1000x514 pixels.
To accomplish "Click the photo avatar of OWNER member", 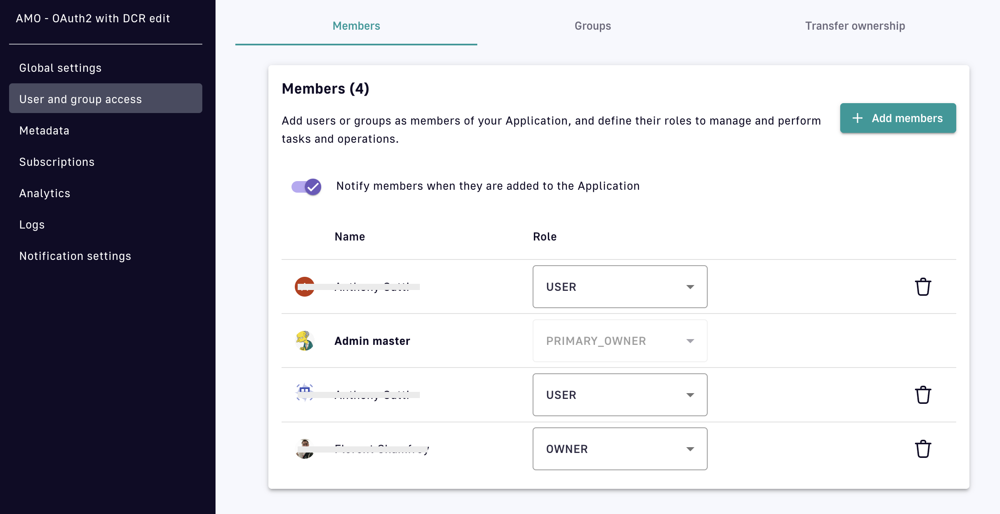I will 305,449.
